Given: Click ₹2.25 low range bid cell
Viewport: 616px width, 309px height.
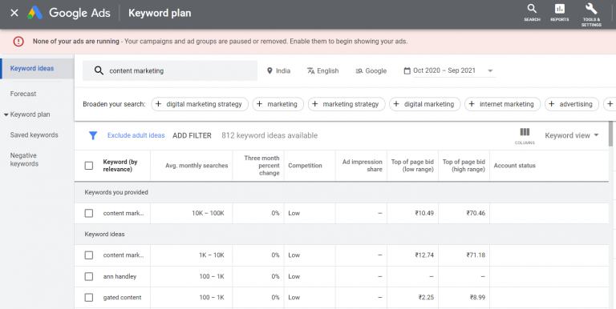Looking at the screenshot, I should [426, 297].
